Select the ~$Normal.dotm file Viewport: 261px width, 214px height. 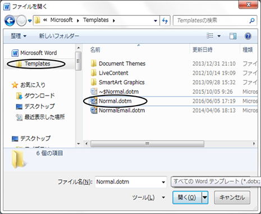click(x=118, y=92)
